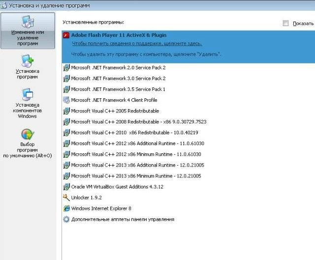Click the icon beside Visual C++ 2012 Additional Runtime

pos(66,144)
